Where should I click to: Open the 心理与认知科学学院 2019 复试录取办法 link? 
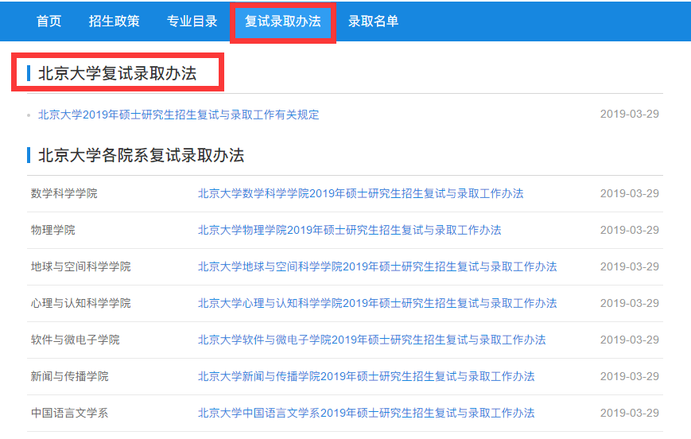click(x=377, y=303)
